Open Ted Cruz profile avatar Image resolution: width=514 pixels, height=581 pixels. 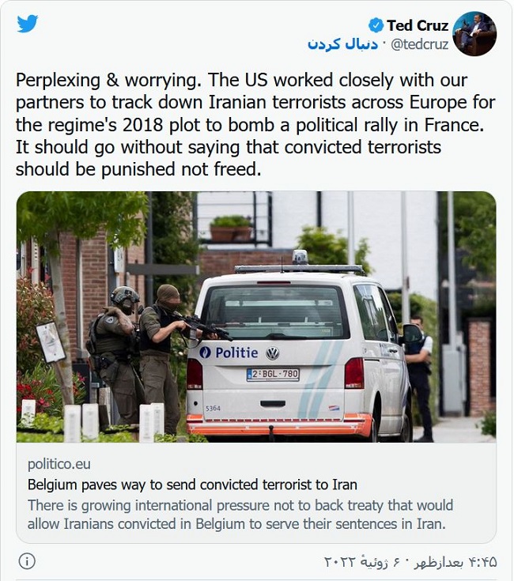point(474,34)
